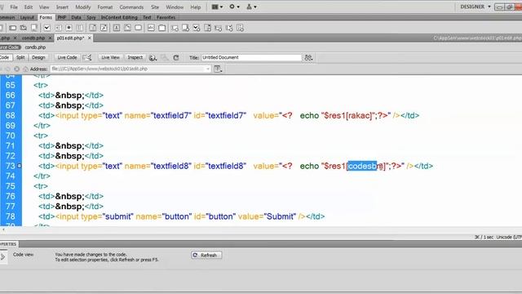Open File Management icon beside Title field

308,58
